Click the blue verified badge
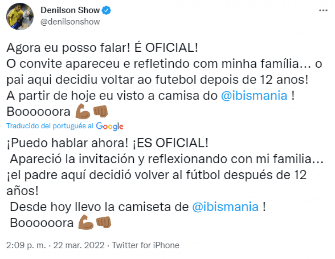This screenshot has width=335, height=259. tap(106, 10)
